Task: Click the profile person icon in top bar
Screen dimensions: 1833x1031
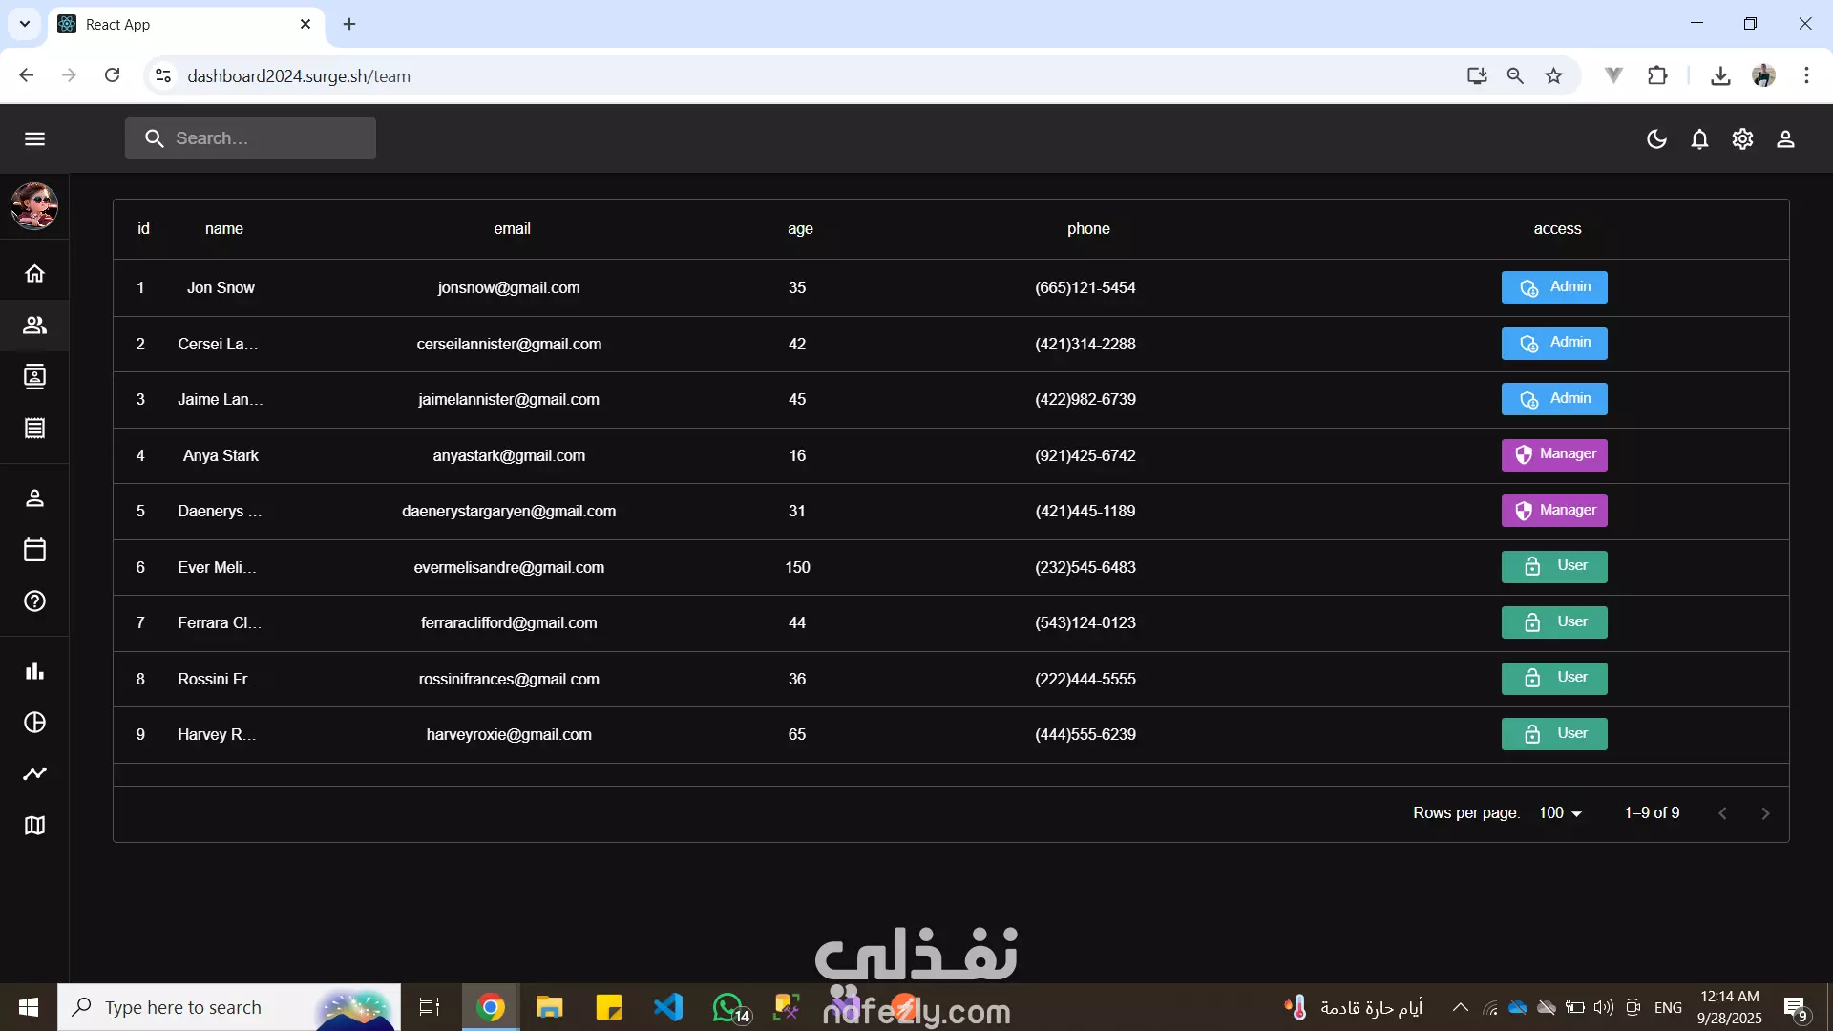Action: [x=1785, y=139]
